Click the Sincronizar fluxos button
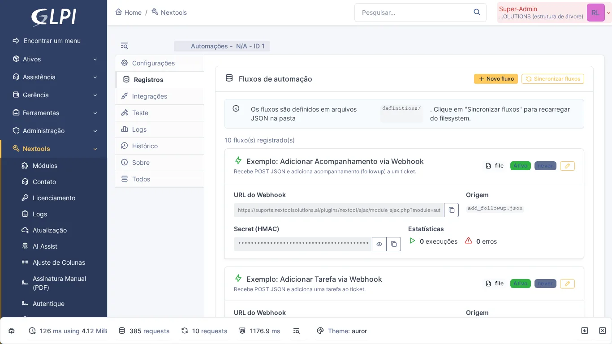The height and width of the screenshot is (344, 612). pos(553,79)
